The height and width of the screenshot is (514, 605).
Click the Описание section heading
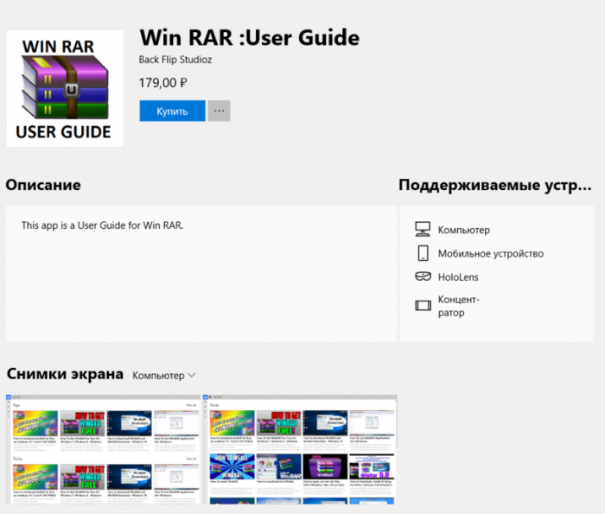click(43, 185)
